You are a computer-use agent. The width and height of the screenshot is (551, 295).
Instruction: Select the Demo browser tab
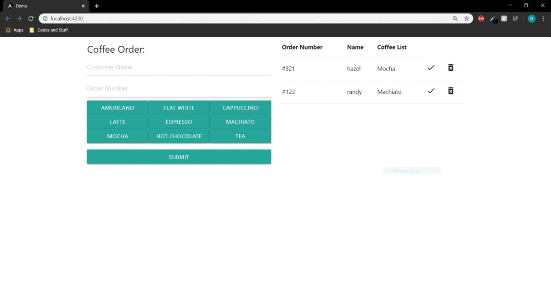[x=46, y=6]
